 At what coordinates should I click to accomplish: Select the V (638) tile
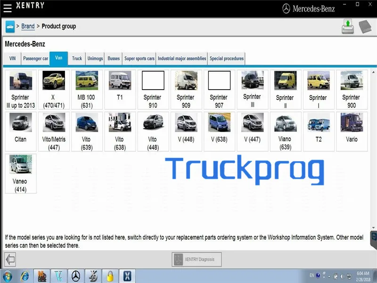219,132
